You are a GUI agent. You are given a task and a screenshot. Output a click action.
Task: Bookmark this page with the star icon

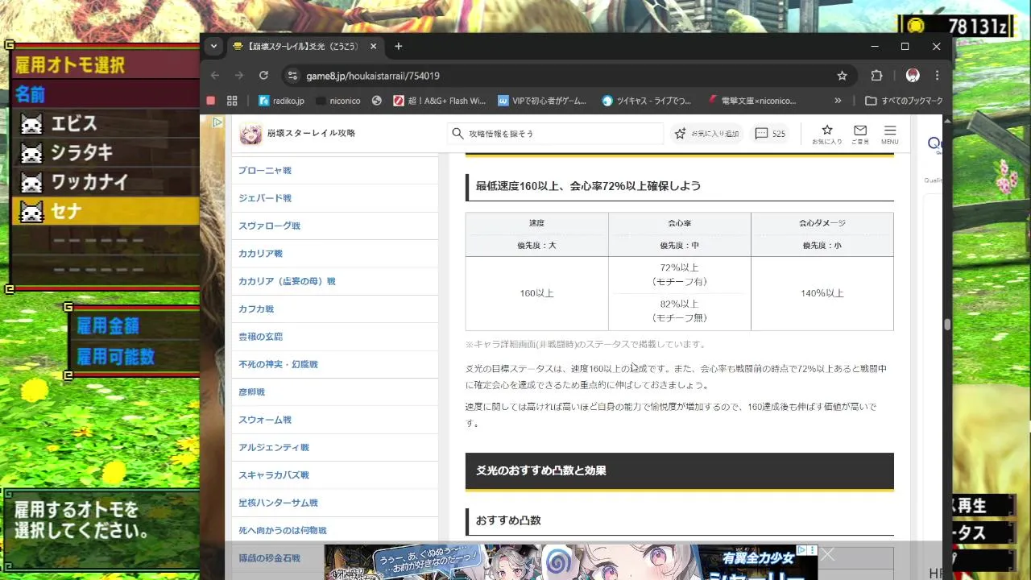coord(843,76)
